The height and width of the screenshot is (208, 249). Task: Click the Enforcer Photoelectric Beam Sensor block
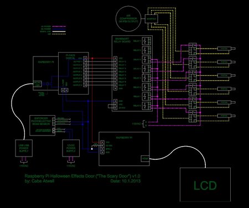pyautogui.click(x=42, y=126)
